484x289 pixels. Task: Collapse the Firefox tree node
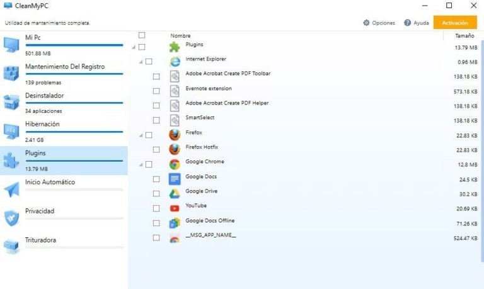click(x=141, y=135)
